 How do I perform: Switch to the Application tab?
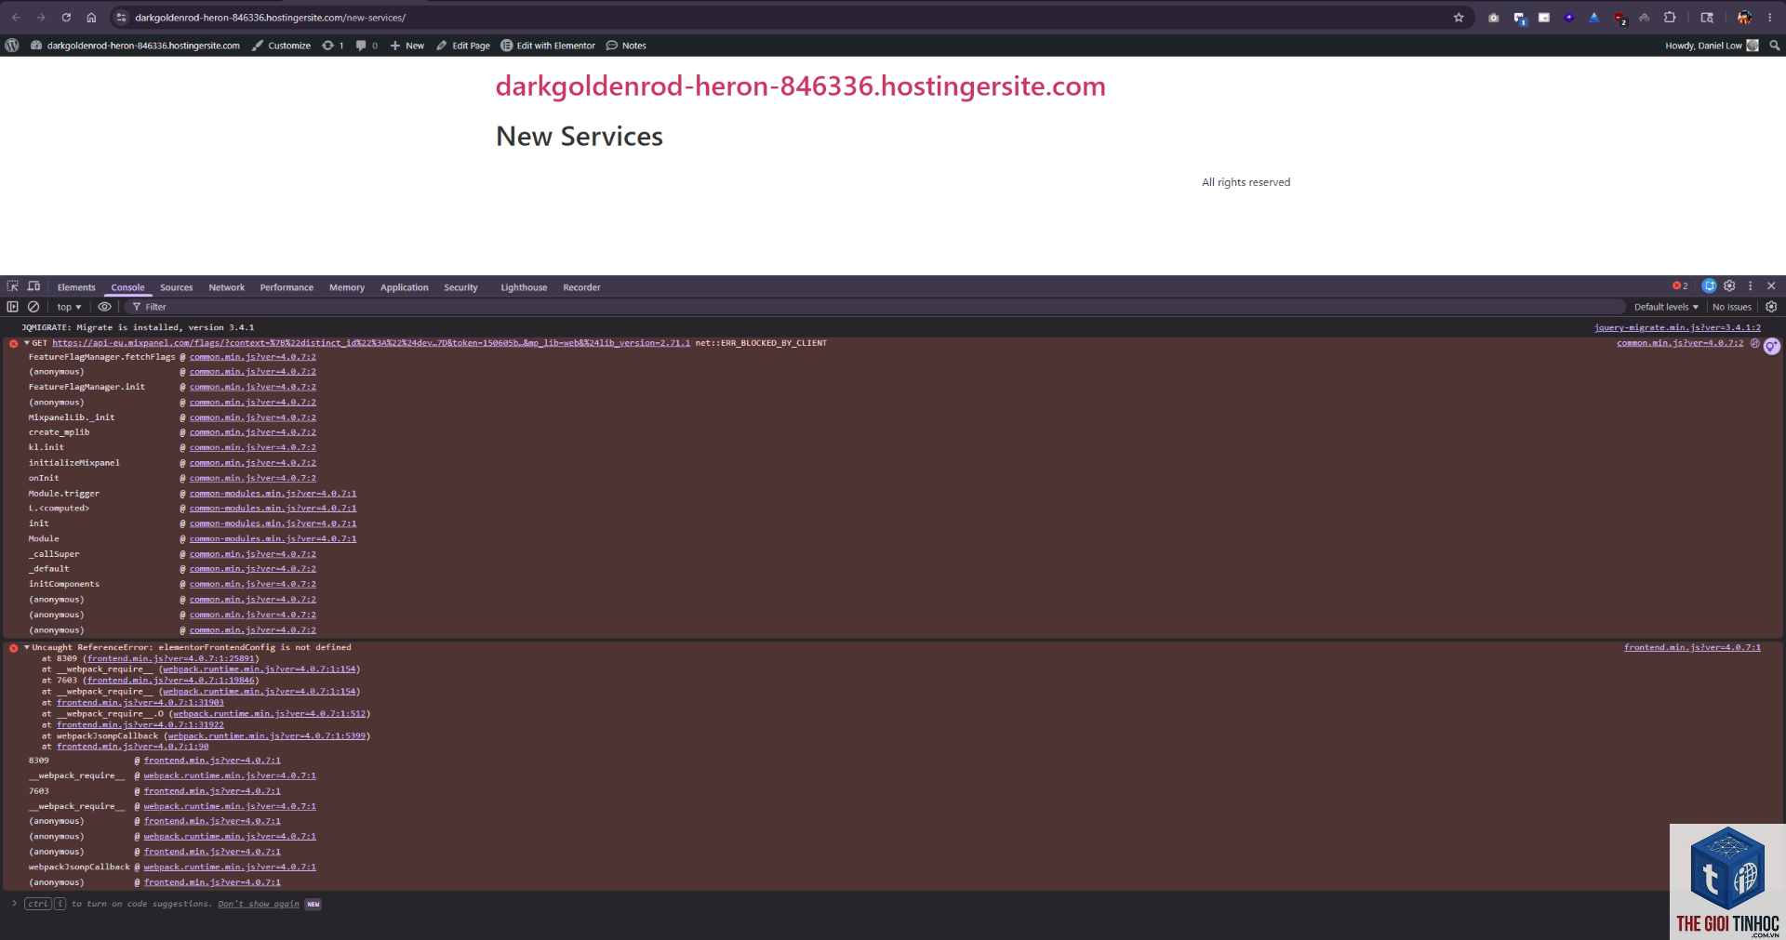405,287
